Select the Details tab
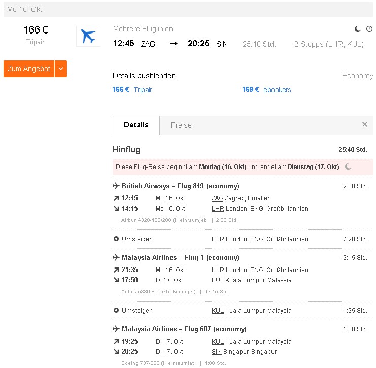The width and height of the screenshot is (376, 368). tap(136, 125)
